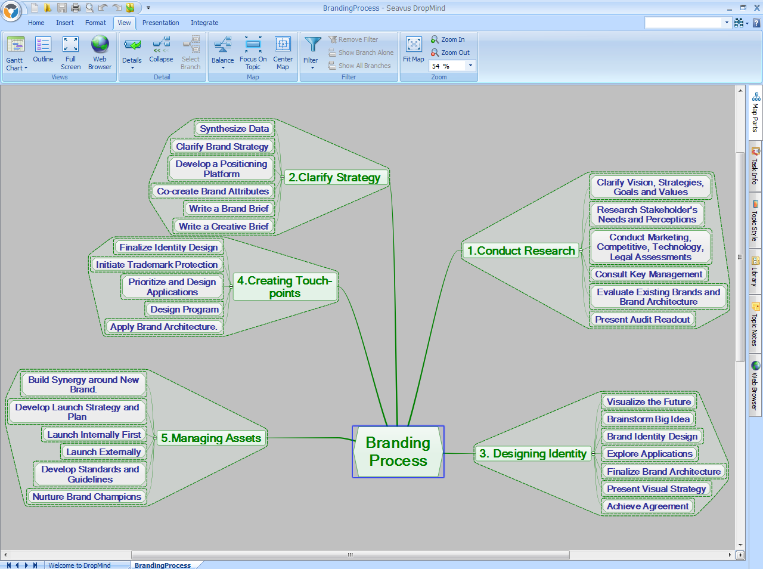
Task: Save the map with the floppy disk icon
Action: point(62,8)
